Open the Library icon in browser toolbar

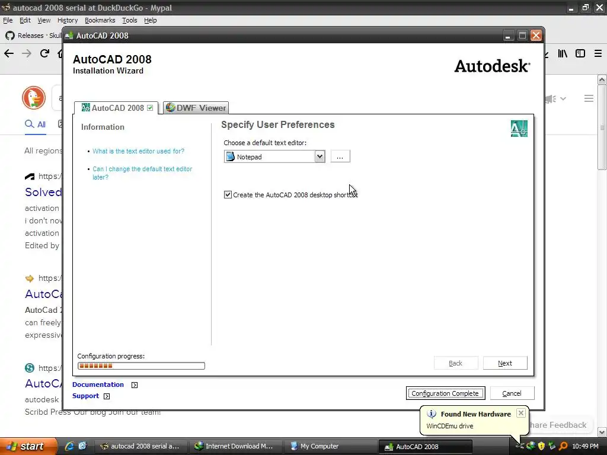click(x=563, y=53)
